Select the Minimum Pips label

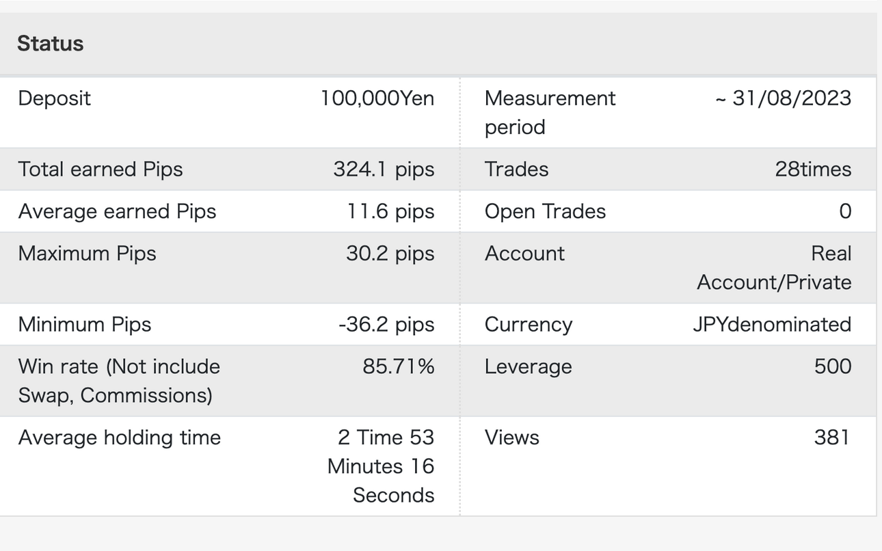pyautogui.click(x=85, y=324)
